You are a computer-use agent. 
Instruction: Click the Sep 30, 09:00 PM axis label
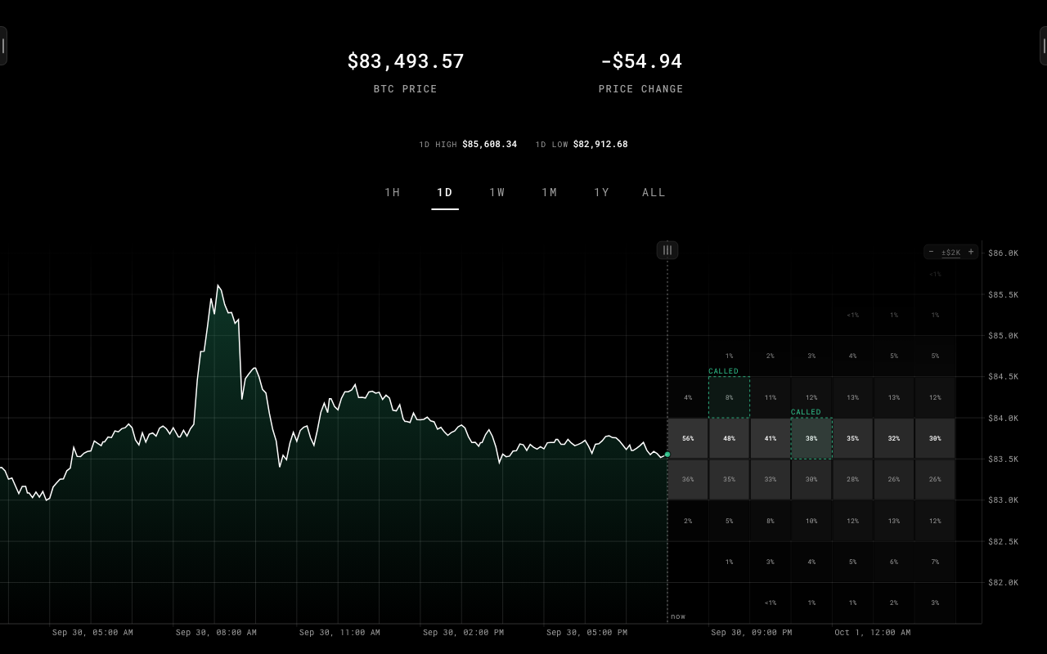click(x=752, y=633)
